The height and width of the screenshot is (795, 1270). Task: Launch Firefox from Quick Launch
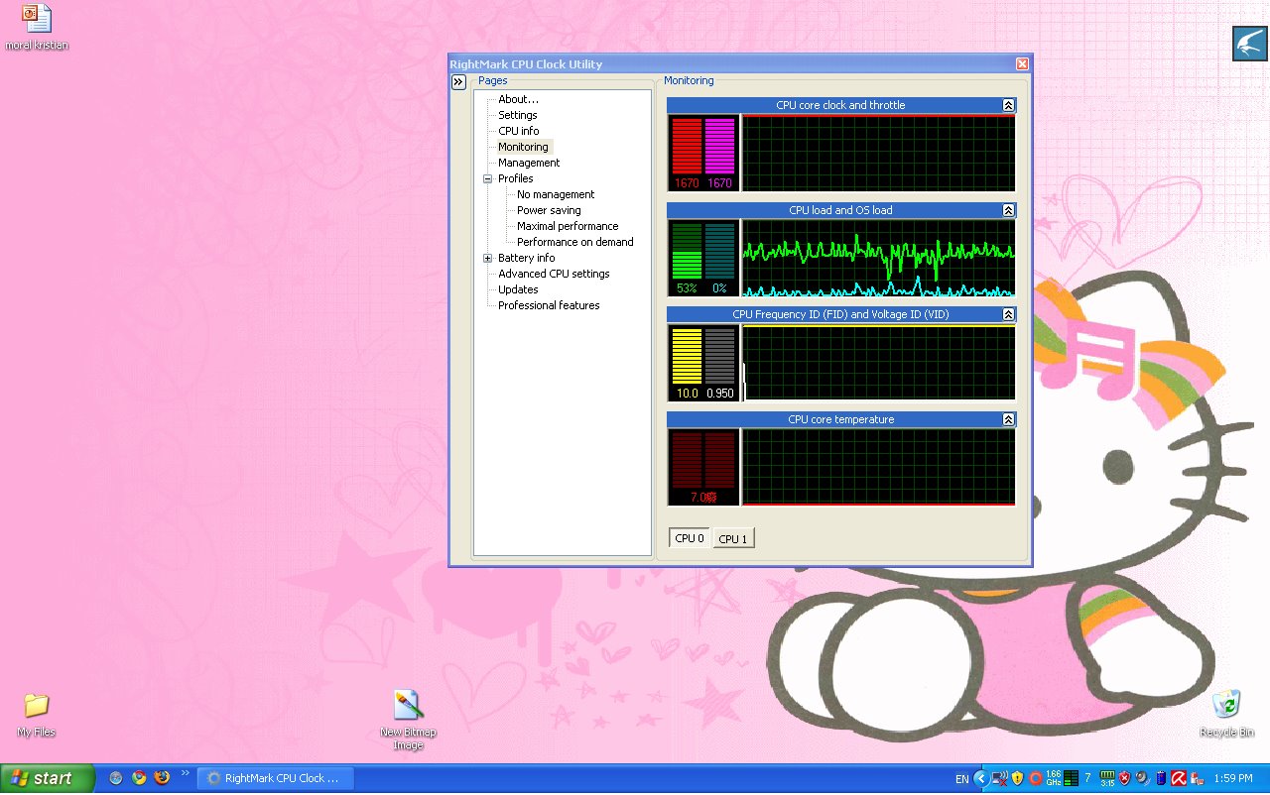162,778
